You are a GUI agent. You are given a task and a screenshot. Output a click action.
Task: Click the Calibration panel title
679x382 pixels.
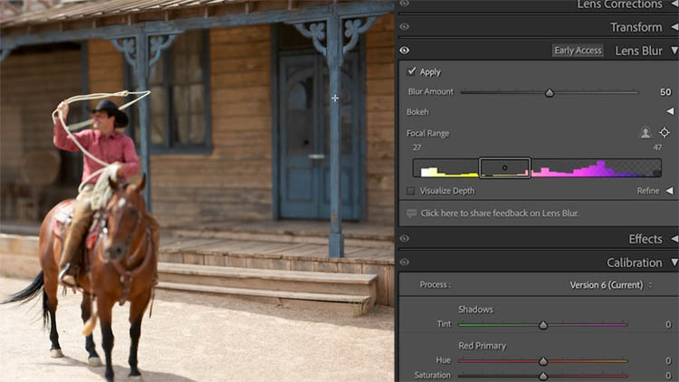click(x=635, y=263)
